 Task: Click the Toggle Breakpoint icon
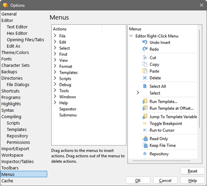(145, 123)
